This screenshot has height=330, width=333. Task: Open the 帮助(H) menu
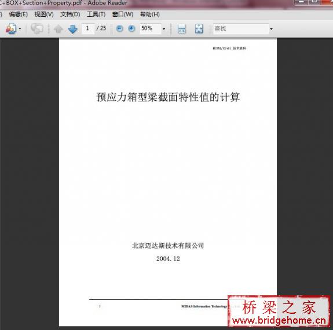[150, 14]
